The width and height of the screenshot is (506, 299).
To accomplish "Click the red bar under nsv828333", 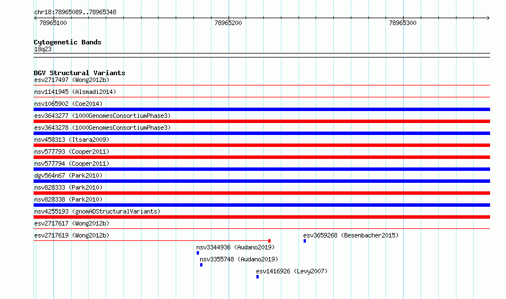I will pyautogui.click(x=262, y=193).
